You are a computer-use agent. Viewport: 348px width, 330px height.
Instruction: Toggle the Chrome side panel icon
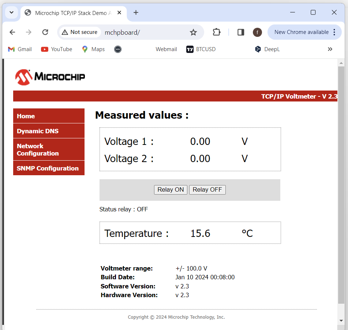[241, 32]
